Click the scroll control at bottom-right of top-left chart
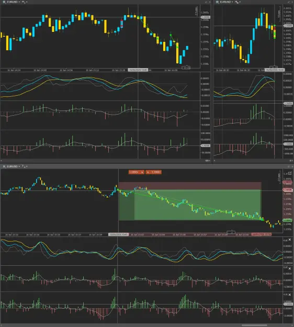Screen dimensions: 294x327 point(208,161)
